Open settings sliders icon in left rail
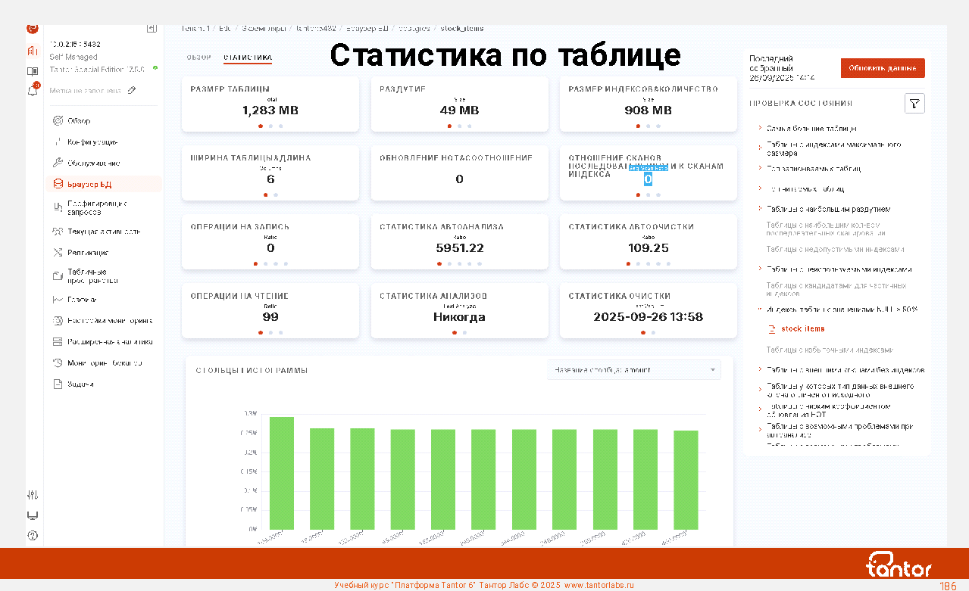This screenshot has width=969, height=591. pyautogui.click(x=33, y=495)
